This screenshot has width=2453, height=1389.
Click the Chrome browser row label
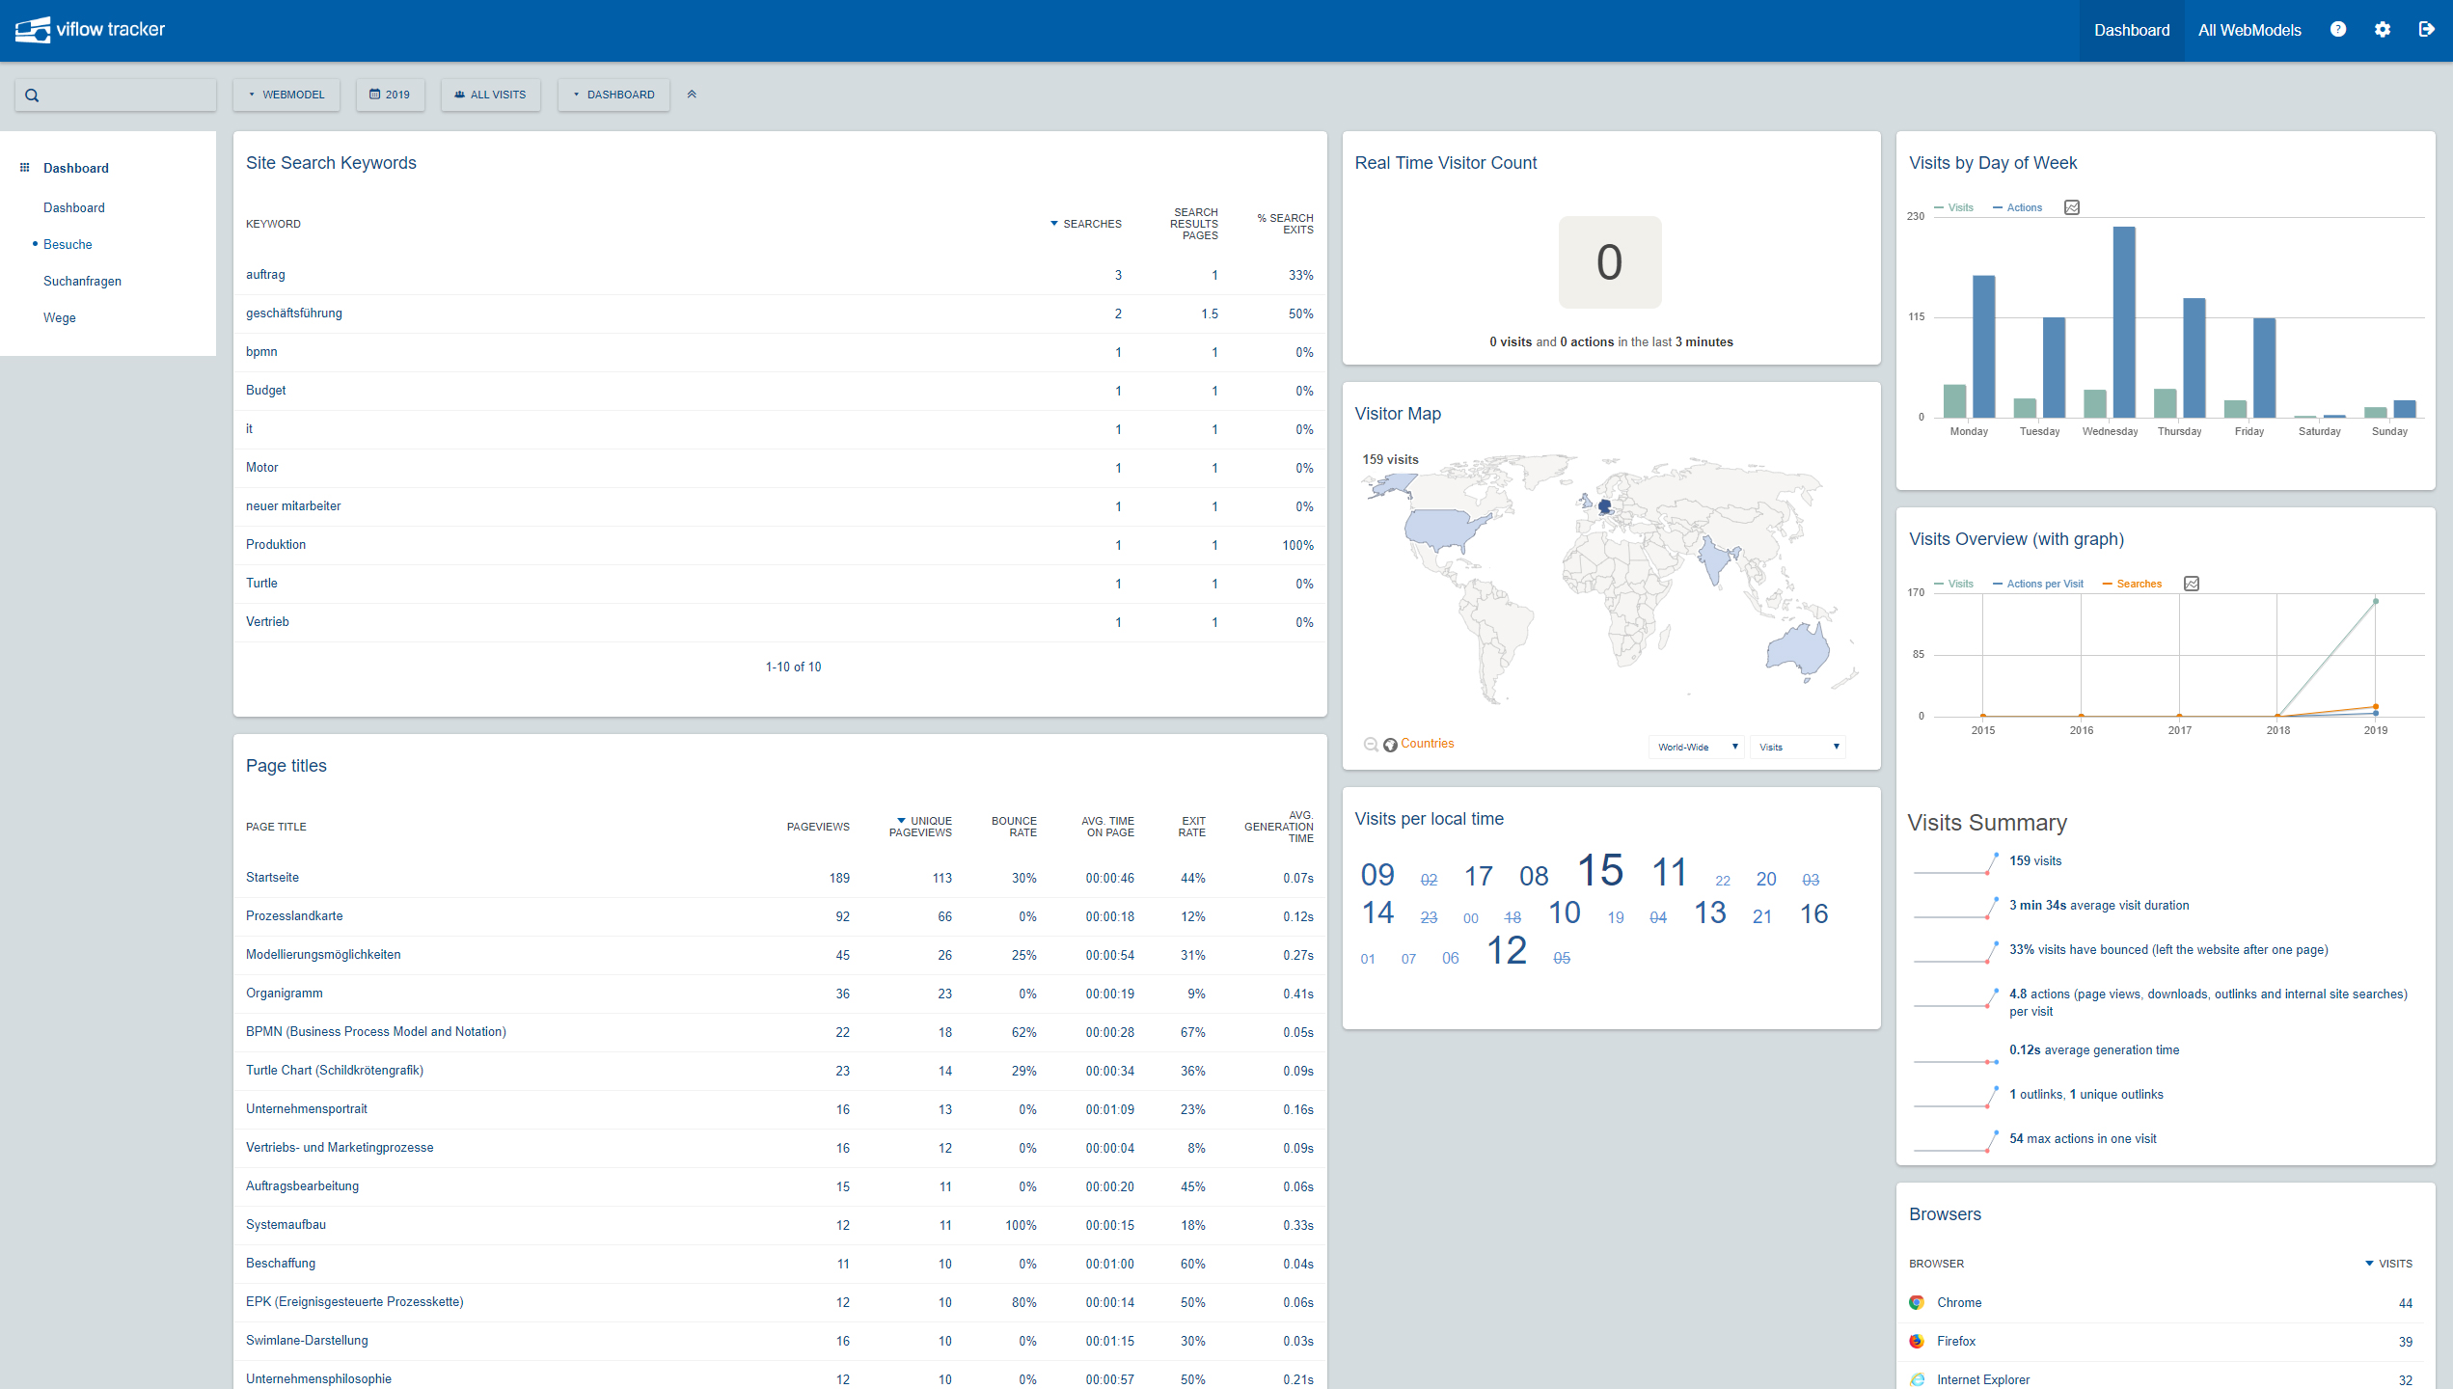click(x=1959, y=1302)
